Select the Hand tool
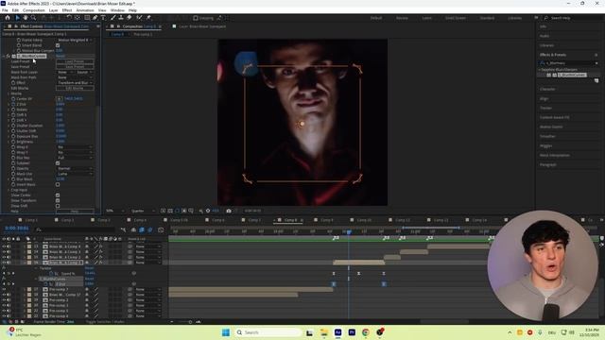605x340 pixels. pos(26,18)
